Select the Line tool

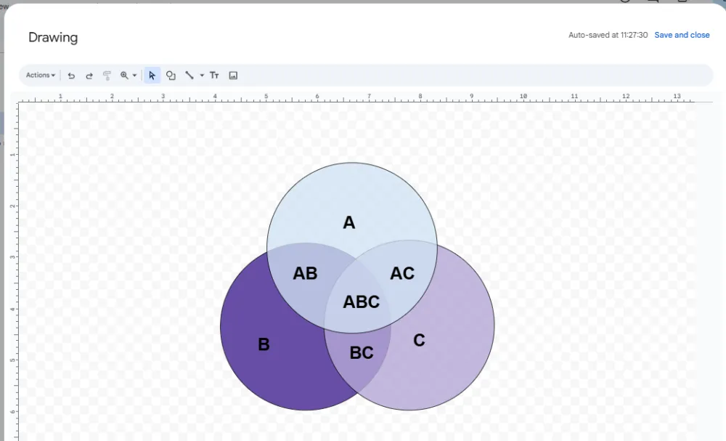click(189, 76)
